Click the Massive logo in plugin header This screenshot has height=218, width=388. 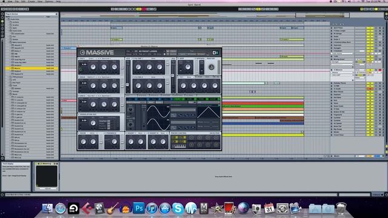click(x=97, y=53)
